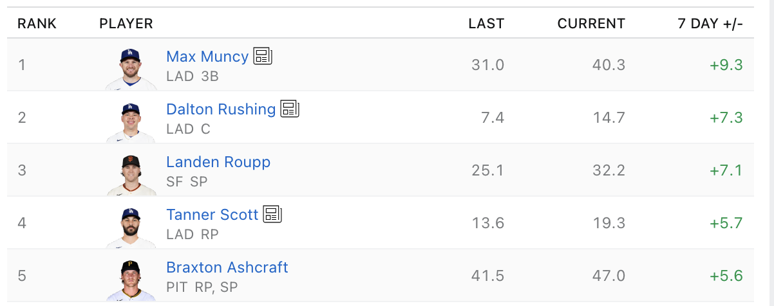
Task: Select Braxton Ashcraft's 47.0 current value
Action: pyautogui.click(x=609, y=276)
